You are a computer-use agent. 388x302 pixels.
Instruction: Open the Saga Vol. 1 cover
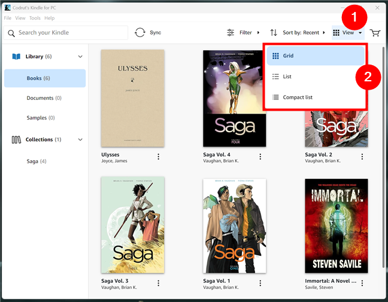tap(234, 226)
